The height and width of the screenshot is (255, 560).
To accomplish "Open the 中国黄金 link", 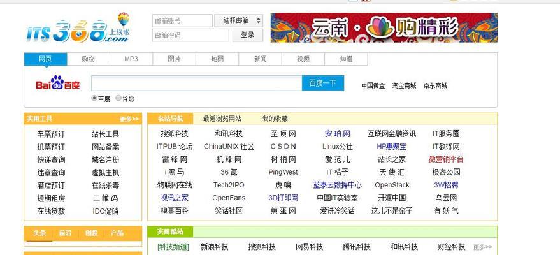I will (373, 85).
